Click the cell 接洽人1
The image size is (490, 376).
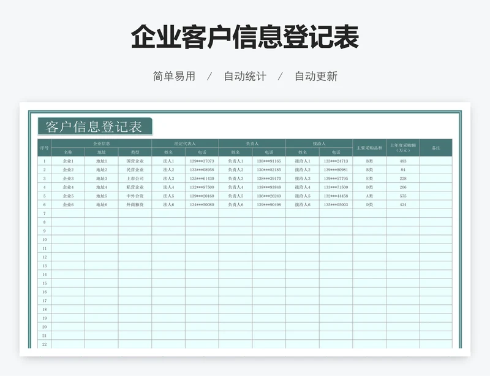point(303,161)
